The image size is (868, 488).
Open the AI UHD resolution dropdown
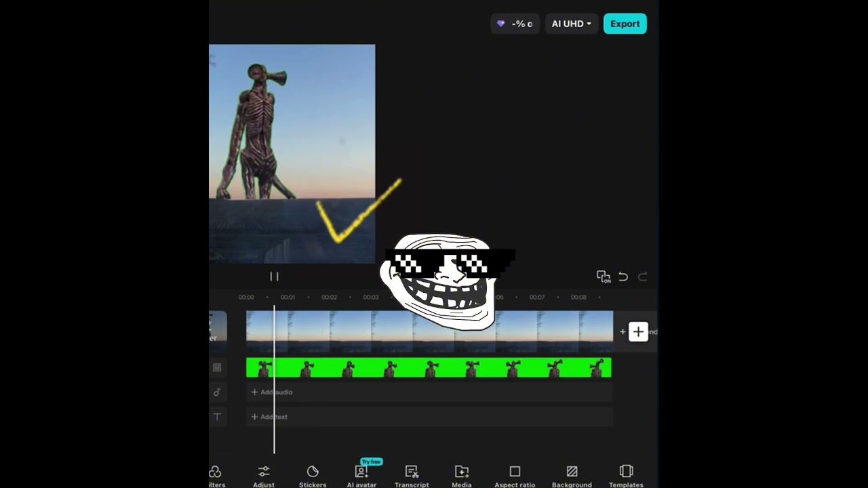(x=571, y=24)
